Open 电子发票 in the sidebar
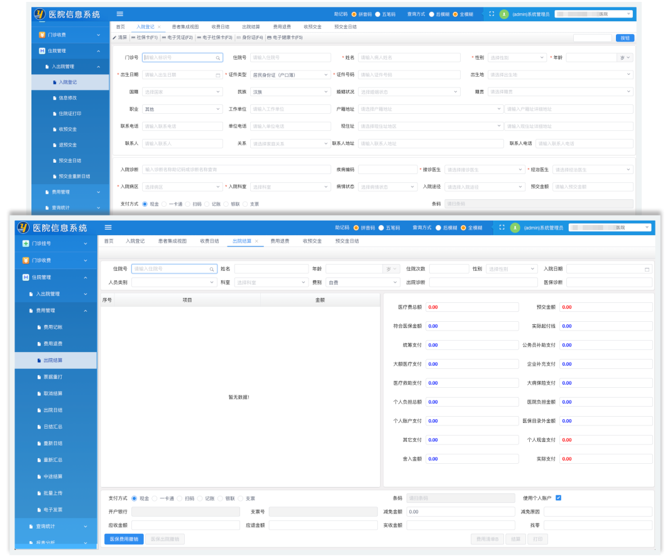 coord(53,510)
